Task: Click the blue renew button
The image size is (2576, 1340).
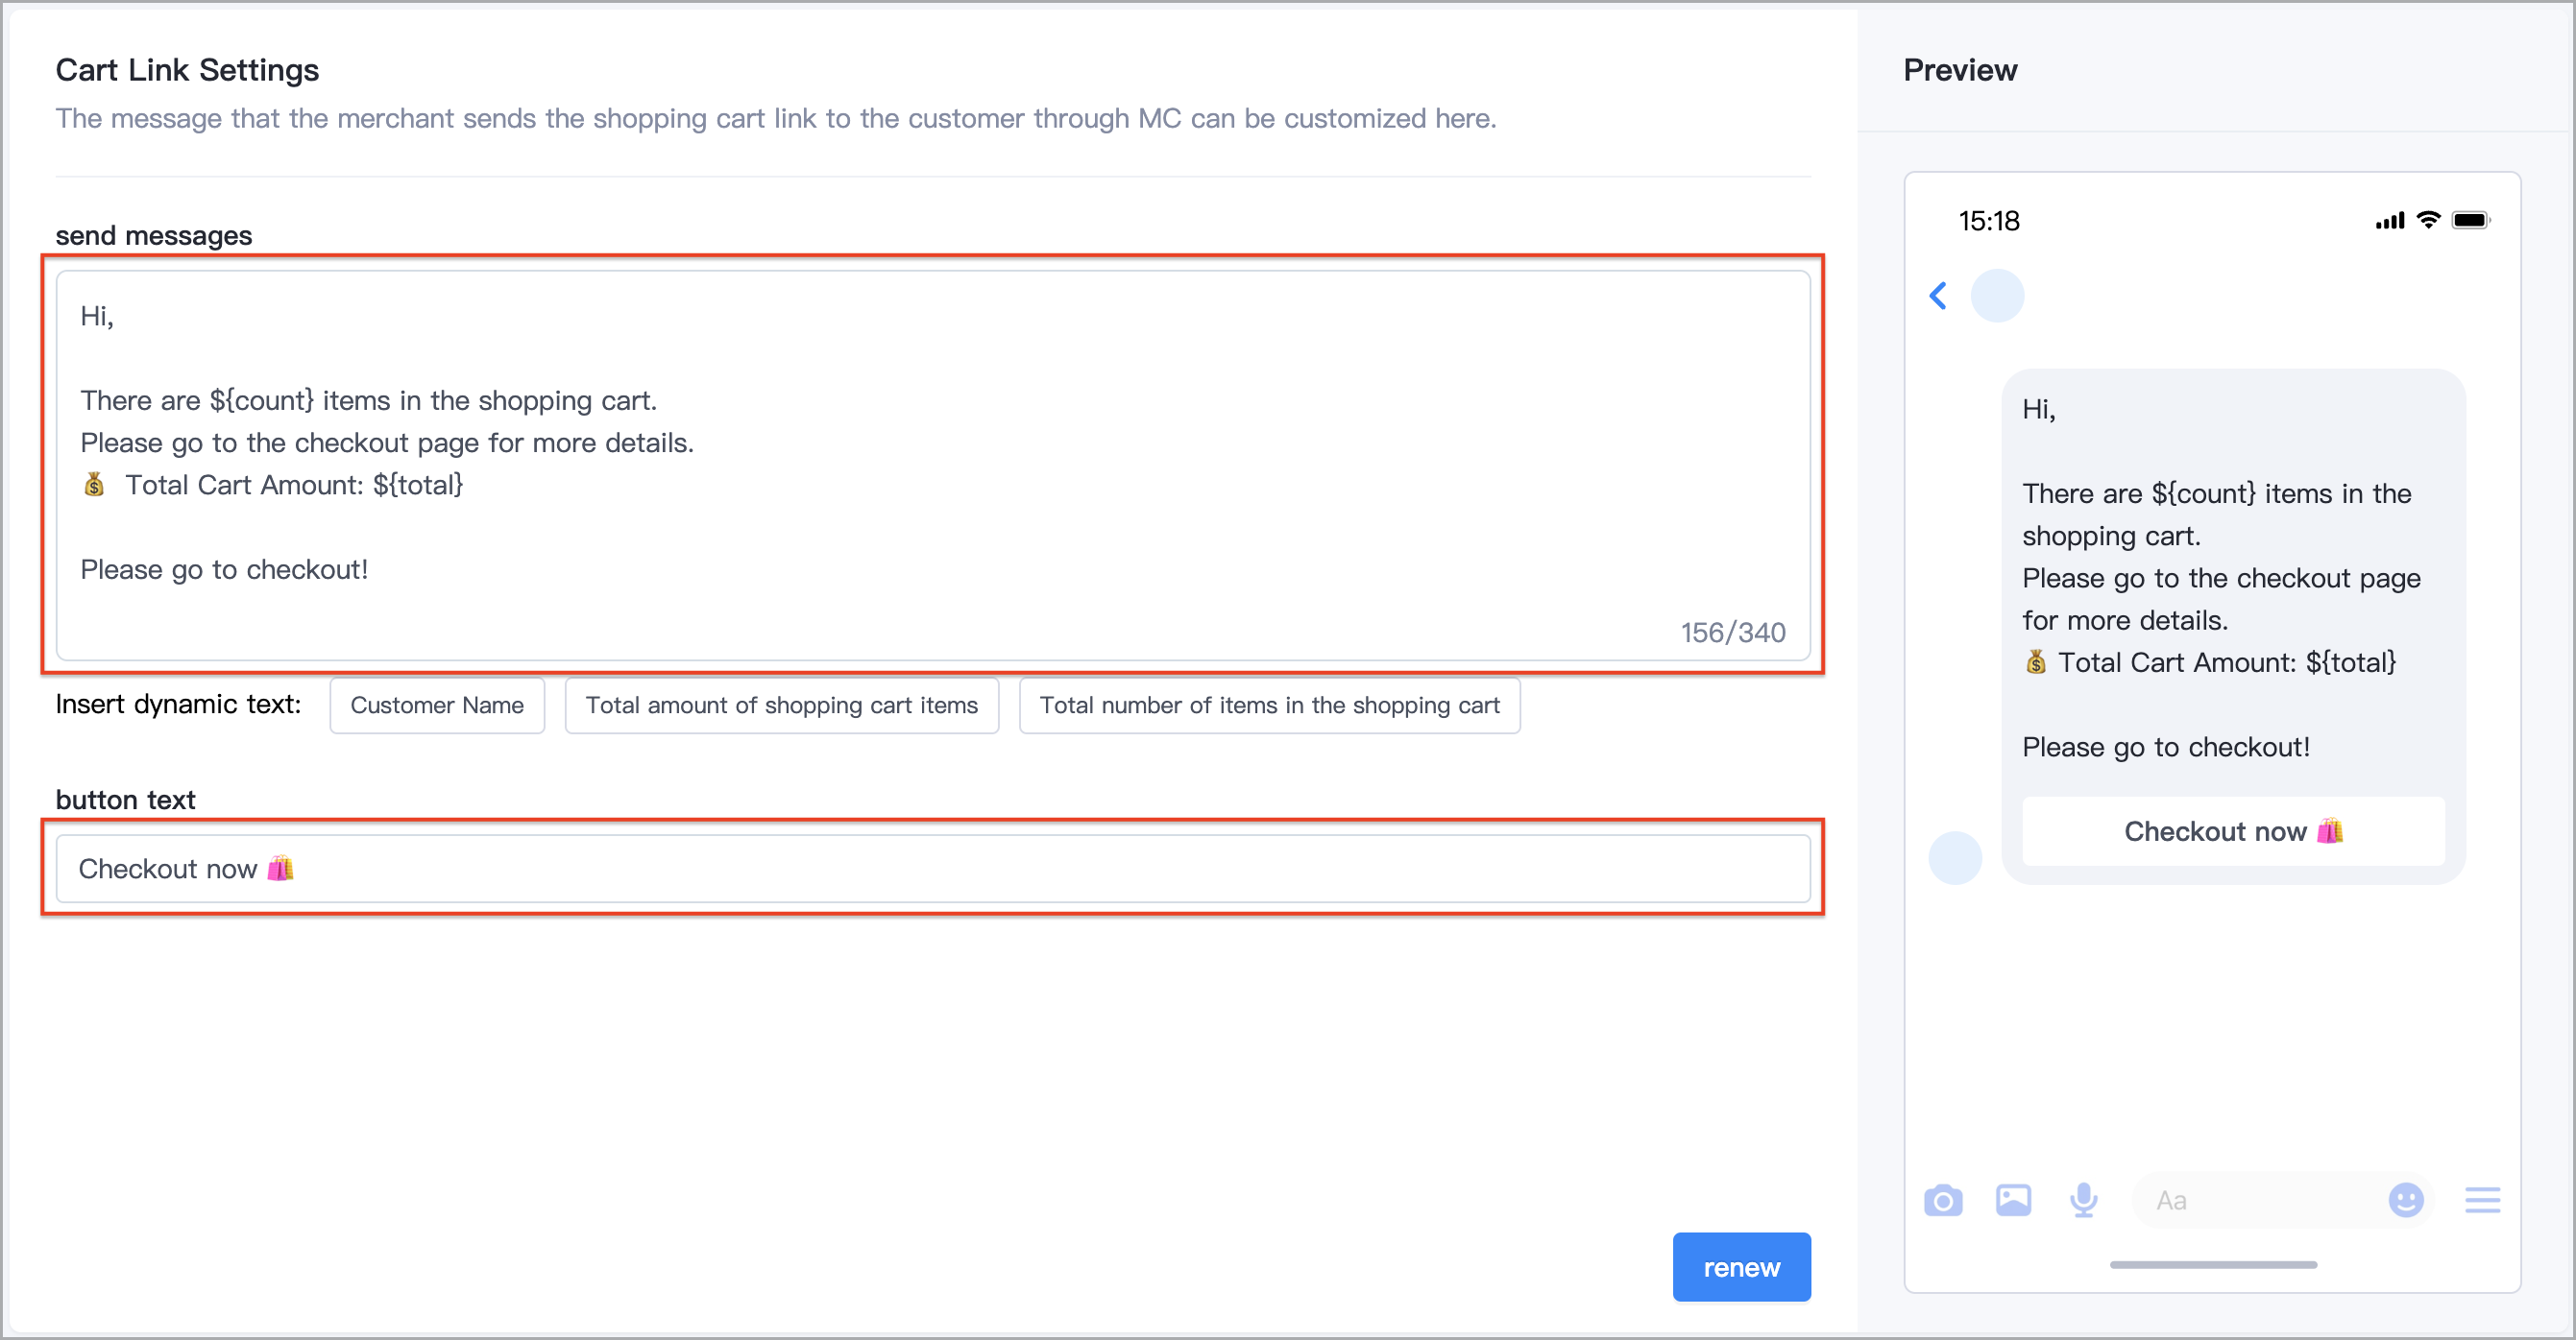Action: tap(1742, 1267)
